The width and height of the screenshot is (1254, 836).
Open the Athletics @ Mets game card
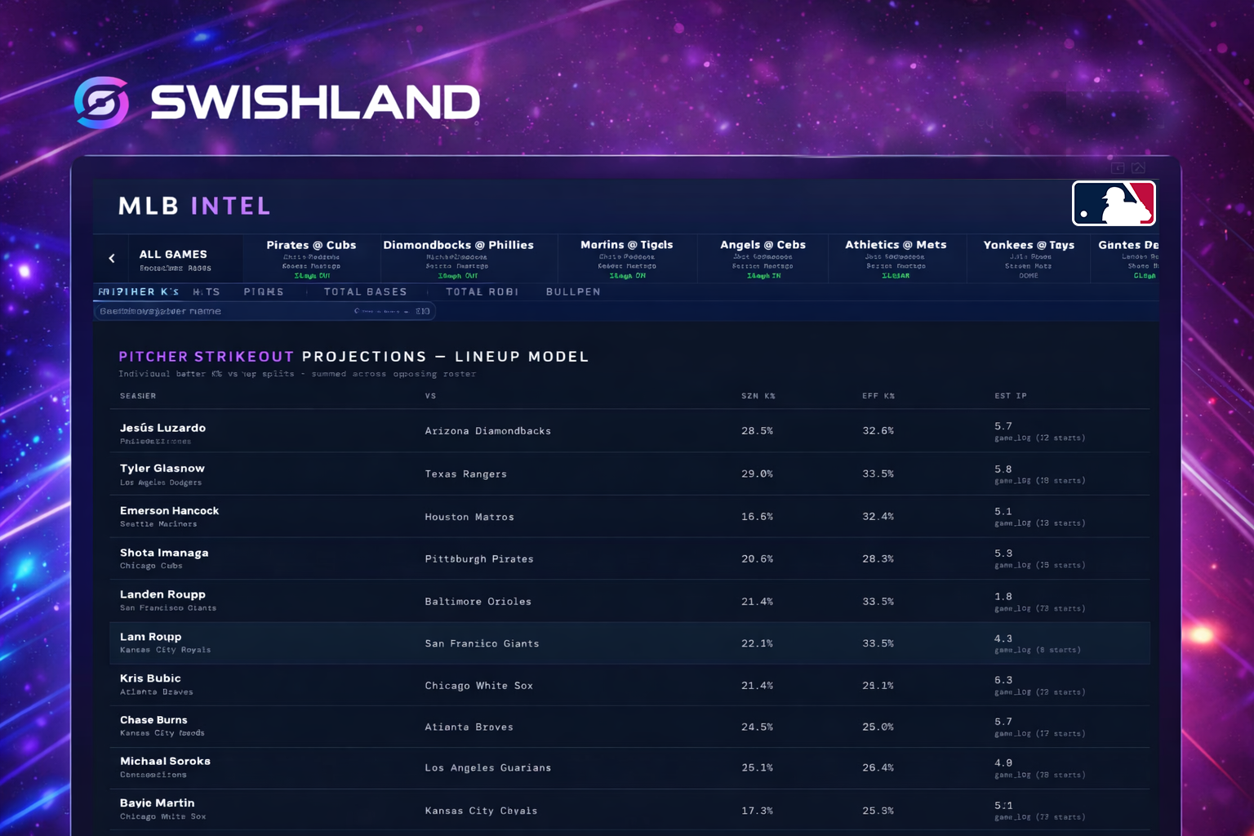(x=896, y=258)
